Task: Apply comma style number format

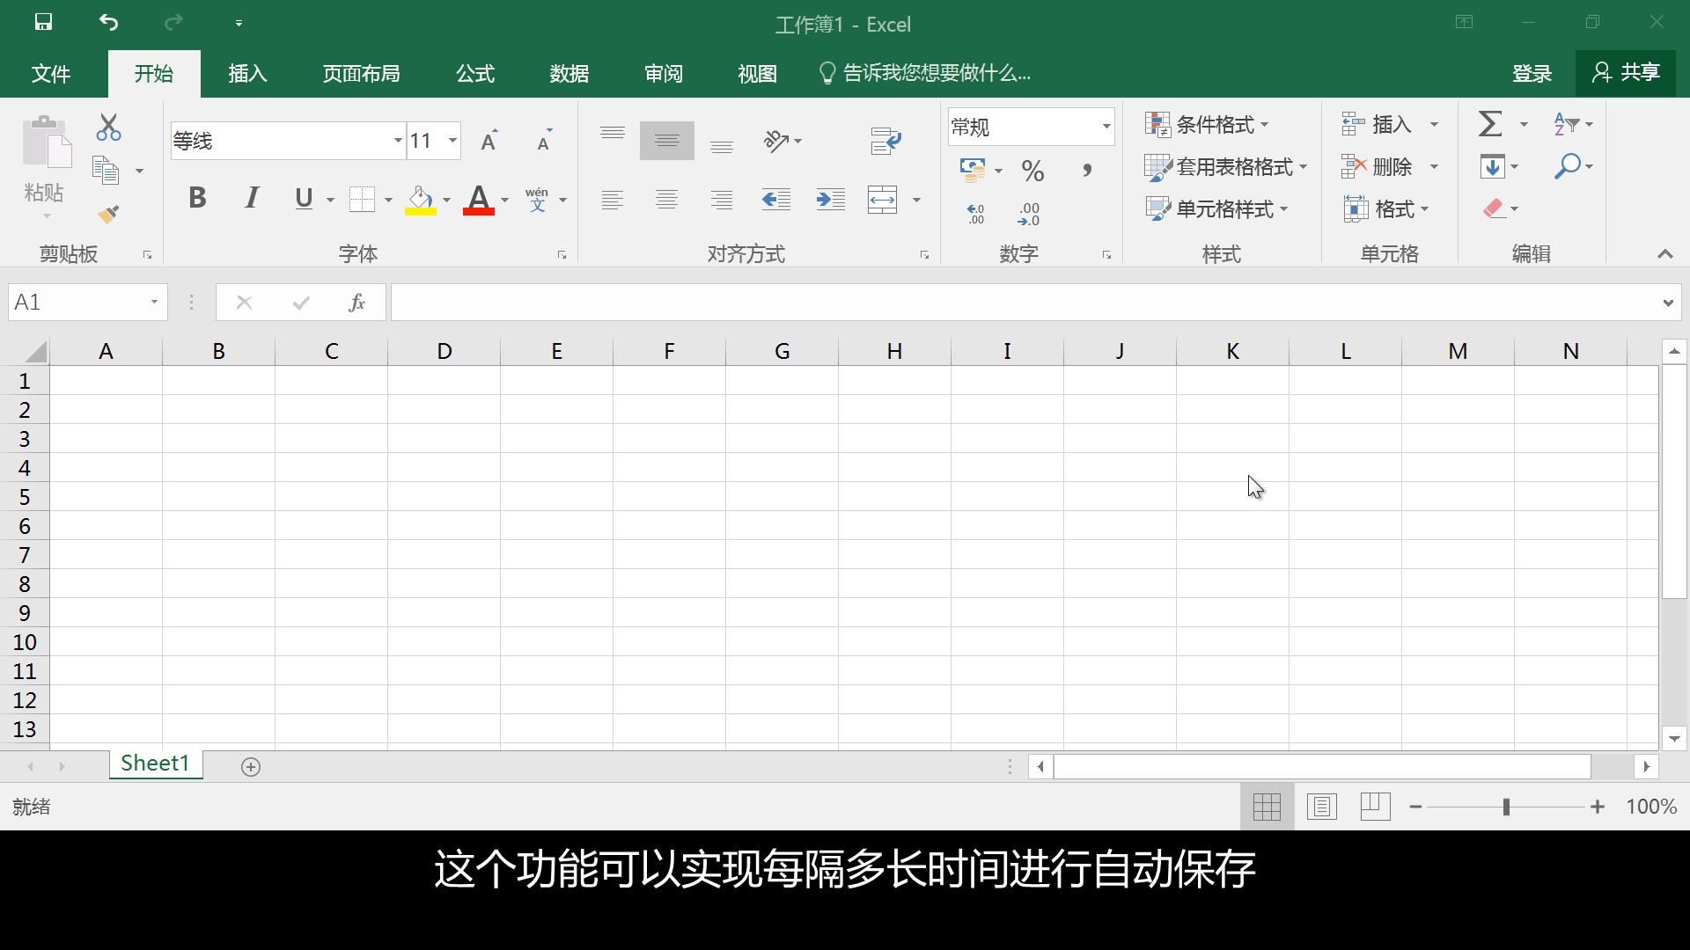Action: pos(1088,170)
